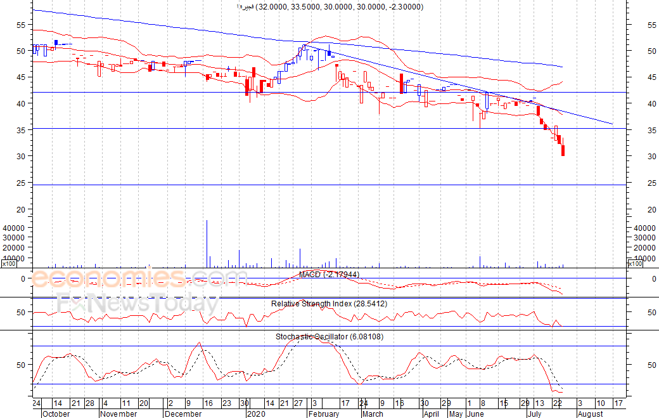The height and width of the screenshot is (418, 659).
Task: Click the left x100 volume scale box
Action: pyautogui.click(x=8, y=264)
